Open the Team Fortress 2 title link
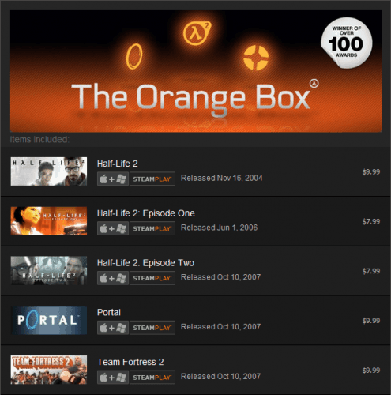This screenshot has width=391, height=395. pyautogui.click(x=130, y=362)
